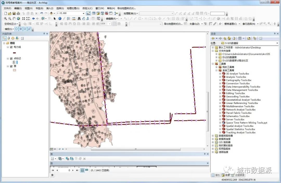The image size is (281, 183).
Task: Click 导出地图样式(E)... toolbar button
Action: 173,24
